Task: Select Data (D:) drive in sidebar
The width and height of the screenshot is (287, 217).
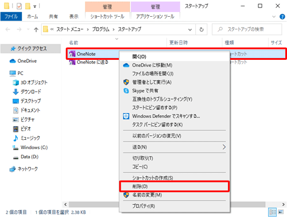Action: (x=26, y=157)
